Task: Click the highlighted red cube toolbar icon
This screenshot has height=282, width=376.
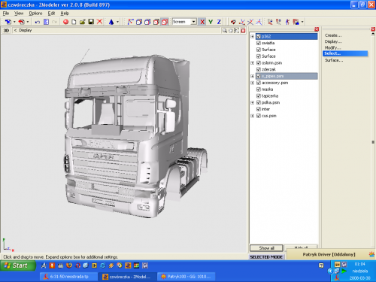Action: tap(165, 22)
